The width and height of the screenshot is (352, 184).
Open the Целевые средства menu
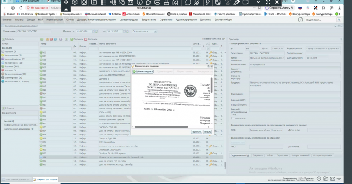pyautogui.click(x=129, y=20)
